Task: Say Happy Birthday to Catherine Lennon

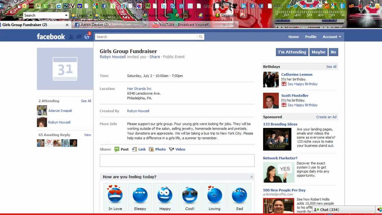Action: (x=302, y=84)
